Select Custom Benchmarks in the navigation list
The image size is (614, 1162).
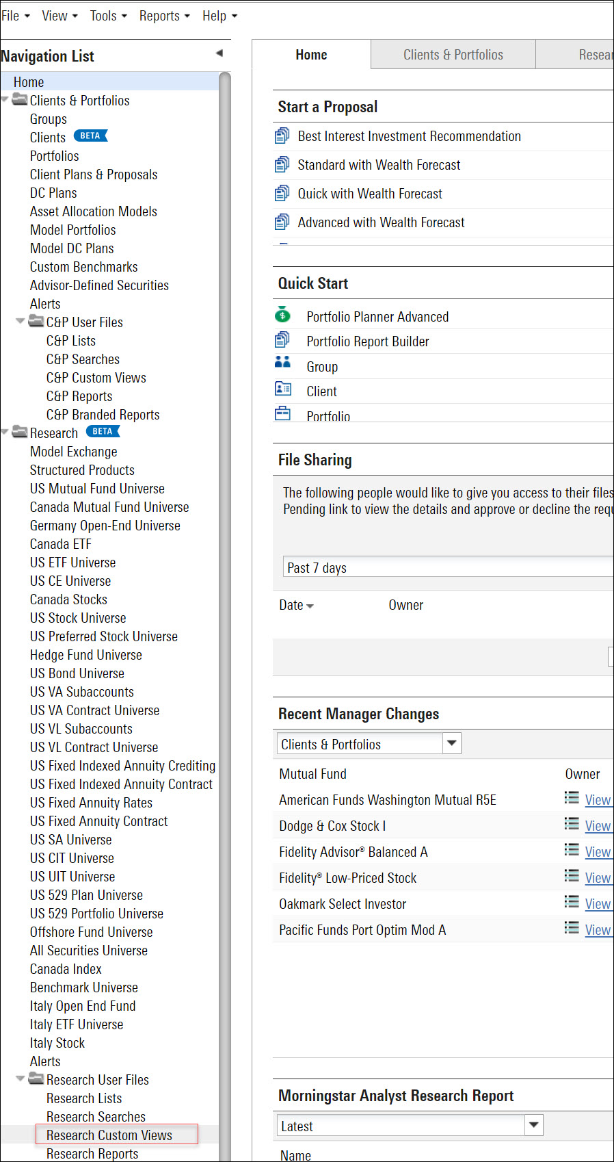pyautogui.click(x=84, y=267)
